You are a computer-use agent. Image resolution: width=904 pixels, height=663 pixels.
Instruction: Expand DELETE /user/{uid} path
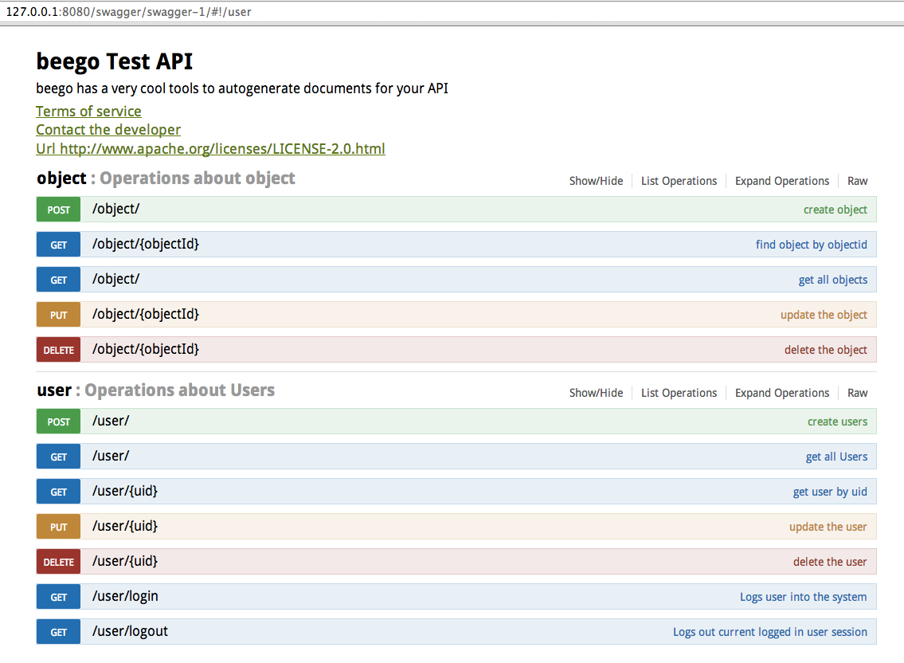[124, 561]
